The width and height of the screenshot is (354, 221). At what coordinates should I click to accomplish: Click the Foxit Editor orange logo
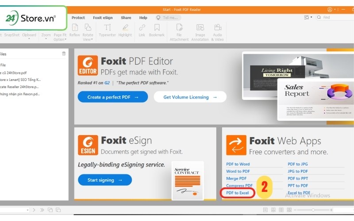pos(88,65)
